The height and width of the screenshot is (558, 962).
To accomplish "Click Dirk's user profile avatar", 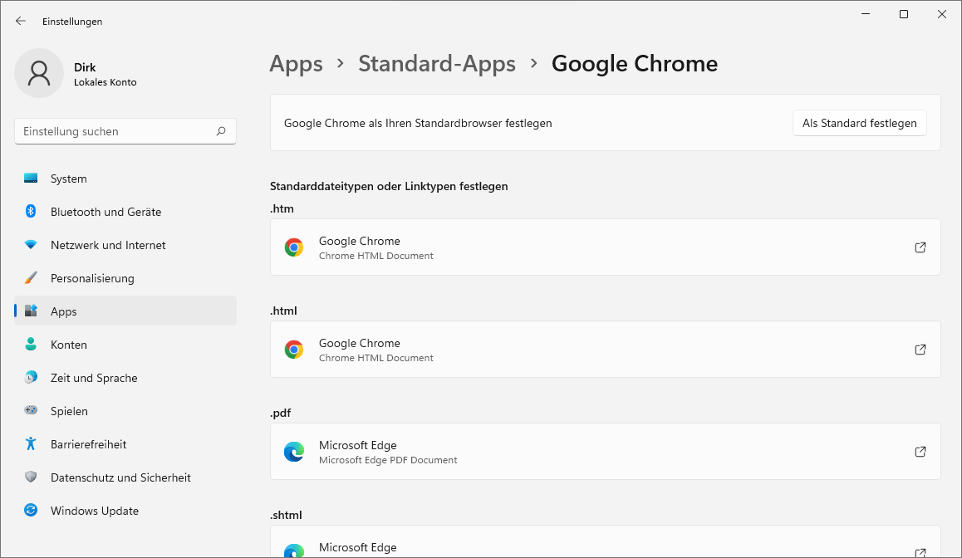I will tap(39, 73).
